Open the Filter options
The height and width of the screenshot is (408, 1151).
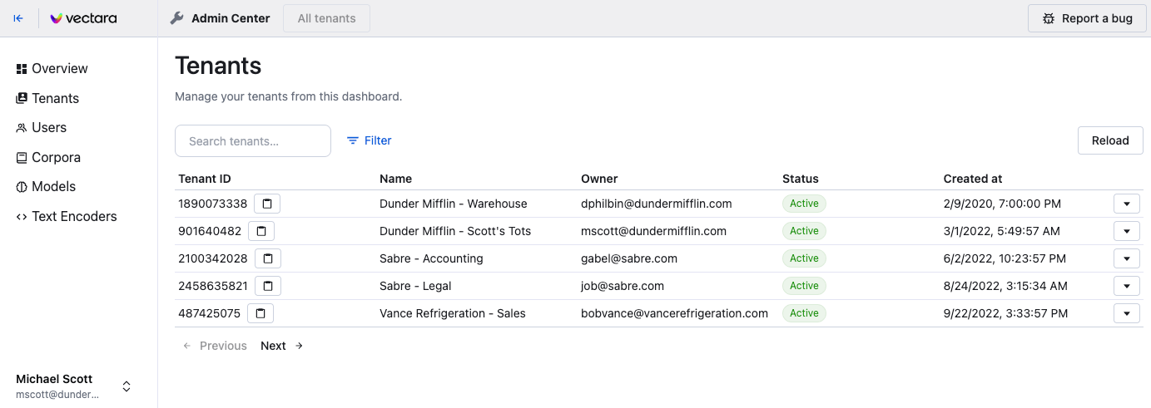369,141
